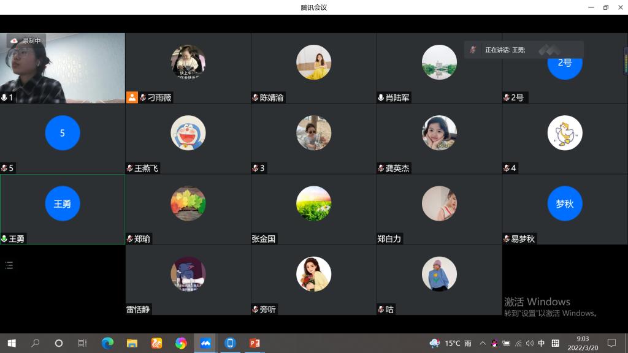Click the Microsoft Edge taskbar icon
Viewport: 628px width, 353px height.
coord(107,343)
